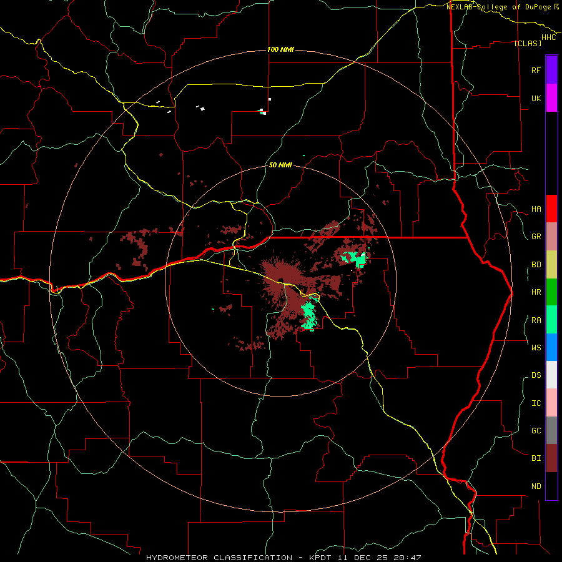Viewport: 562px width, 562px height.
Task: Click the green rain echo northeast of radar
Action: click(354, 259)
